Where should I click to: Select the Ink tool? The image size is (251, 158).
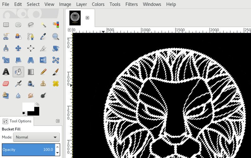(31, 84)
